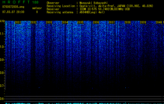Click the filename 0703072030.png

click(x=13, y=7)
